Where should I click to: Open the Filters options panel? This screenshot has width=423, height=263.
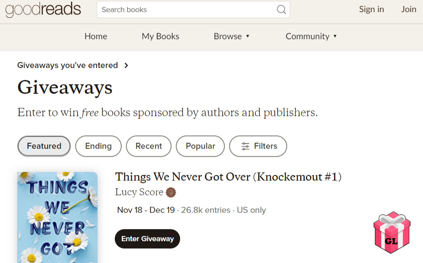click(258, 146)
